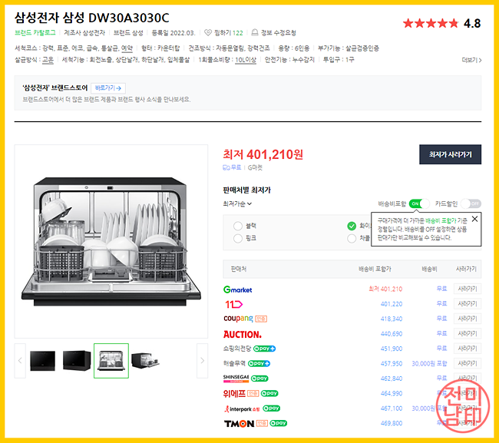
Task: Click the Gmarket lowest price 401,210
Action: point(385,289)
